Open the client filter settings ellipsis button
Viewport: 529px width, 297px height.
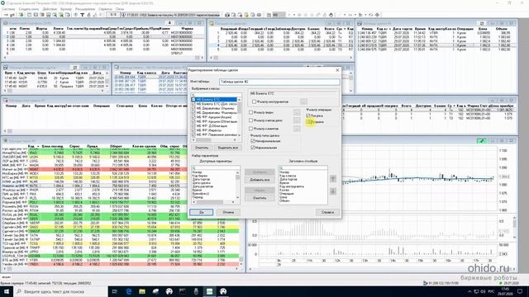297,129
